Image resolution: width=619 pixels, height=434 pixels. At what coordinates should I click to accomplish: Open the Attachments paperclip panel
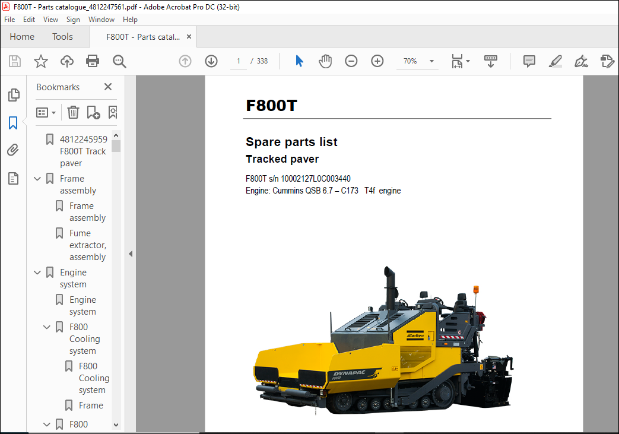pyautogui.click(x=13, y=150)
